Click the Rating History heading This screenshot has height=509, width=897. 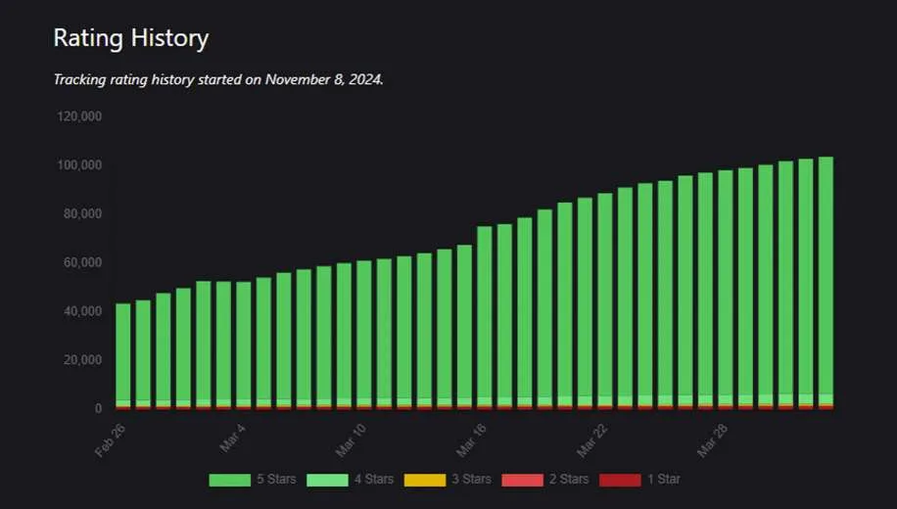click(x=131, y=38)
